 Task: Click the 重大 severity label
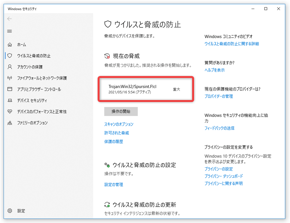[x=177, y=89]
